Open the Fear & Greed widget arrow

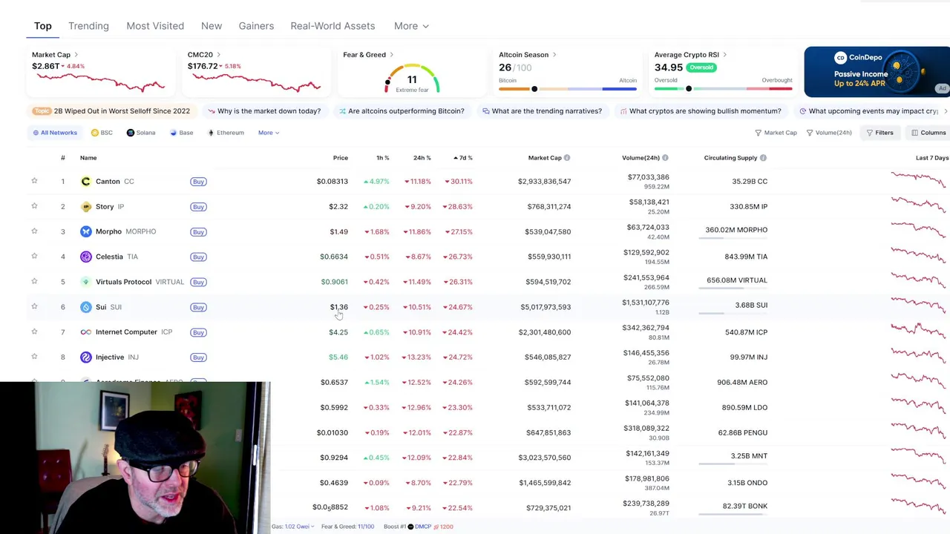point(391,55)
